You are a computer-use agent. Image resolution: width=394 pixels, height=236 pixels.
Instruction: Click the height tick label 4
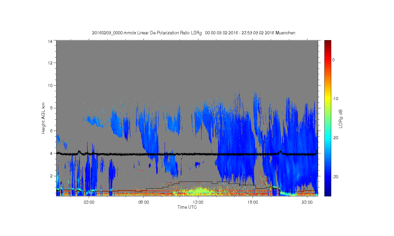point(51,153)
